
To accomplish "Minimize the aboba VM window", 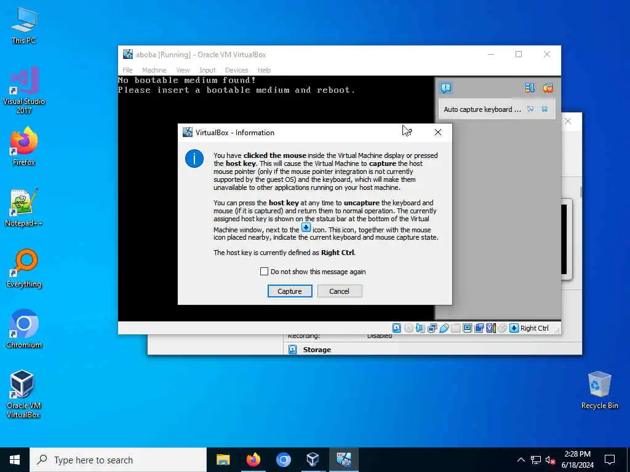I will 490,54.
